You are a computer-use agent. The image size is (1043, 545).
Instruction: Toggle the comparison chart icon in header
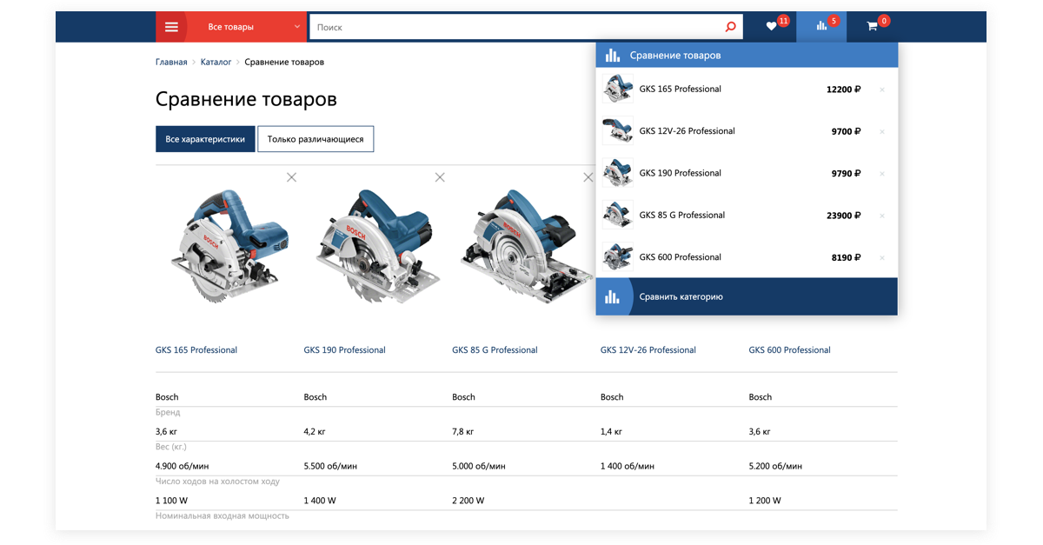(821, 27)
